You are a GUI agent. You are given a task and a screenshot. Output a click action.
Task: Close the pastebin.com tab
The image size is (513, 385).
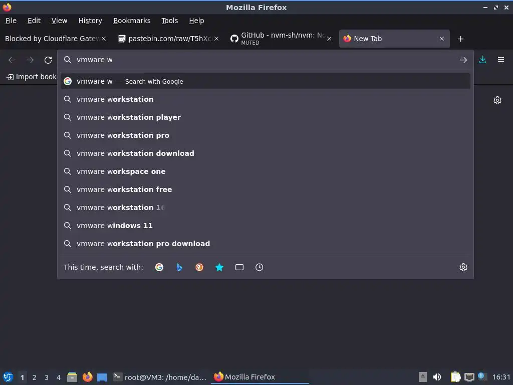(216, 39)
